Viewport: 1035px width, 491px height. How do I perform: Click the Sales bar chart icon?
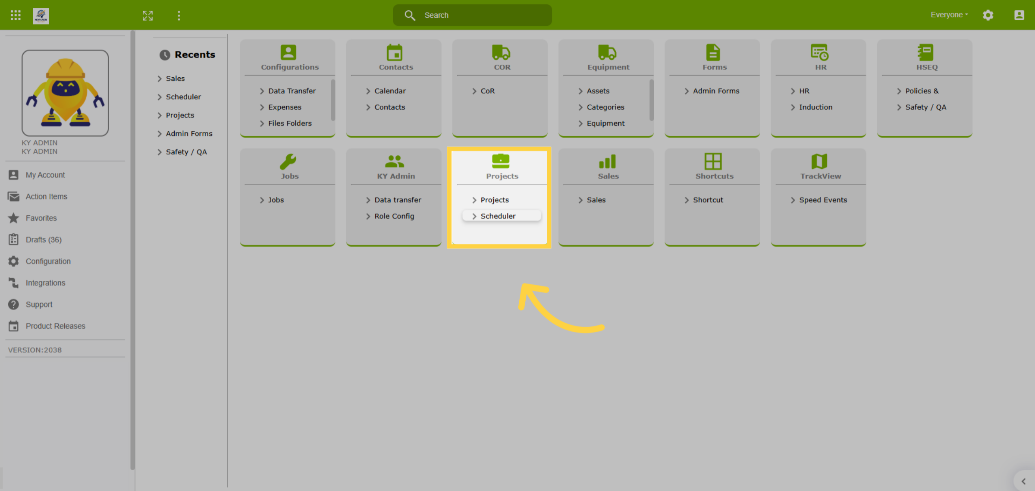(607, 161)
